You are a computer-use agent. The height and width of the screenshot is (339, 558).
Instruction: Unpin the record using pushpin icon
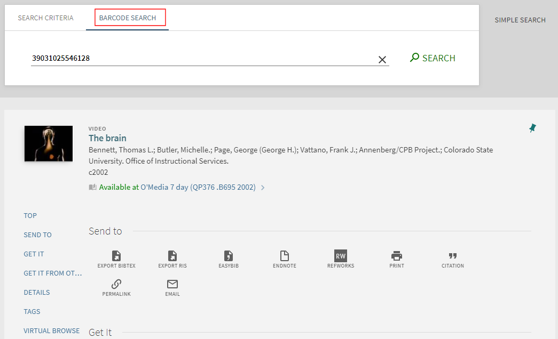point(532,128)
